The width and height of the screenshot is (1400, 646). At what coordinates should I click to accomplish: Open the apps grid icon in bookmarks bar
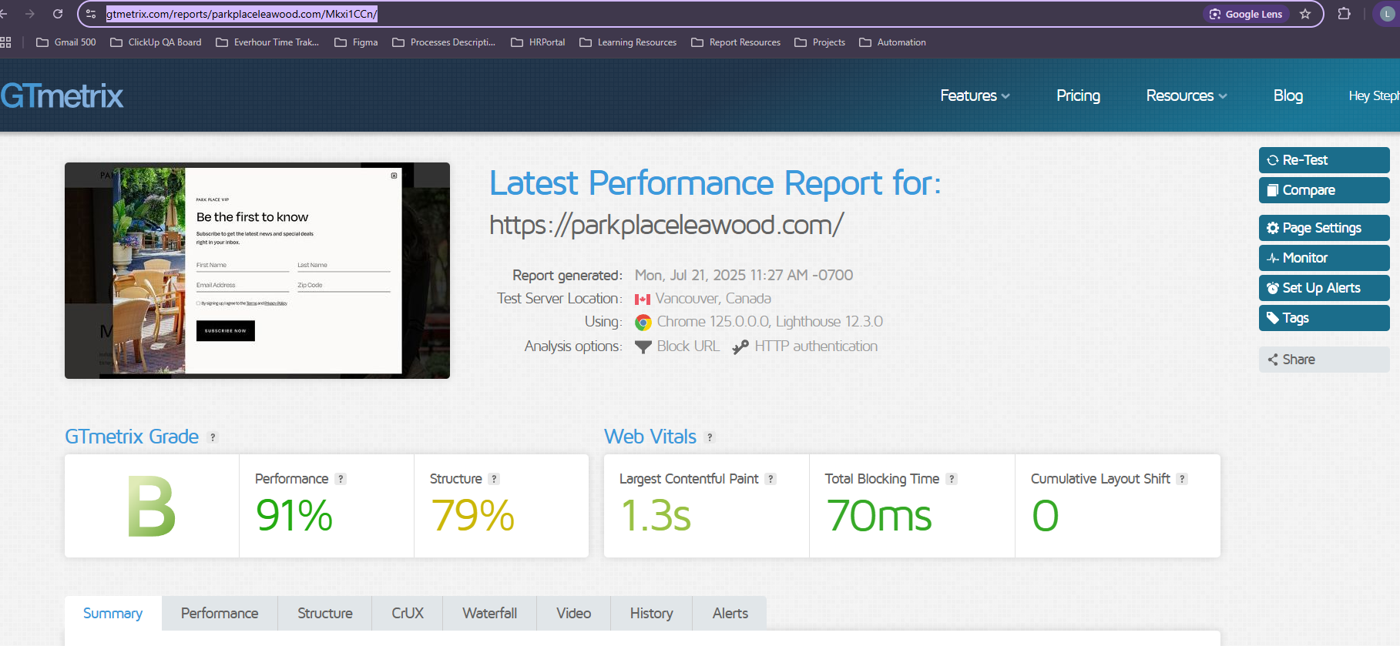point(5,42)
